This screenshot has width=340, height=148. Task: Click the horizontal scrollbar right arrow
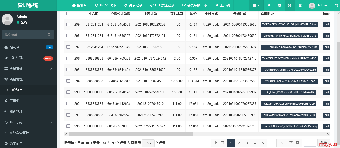click(328, 134)
